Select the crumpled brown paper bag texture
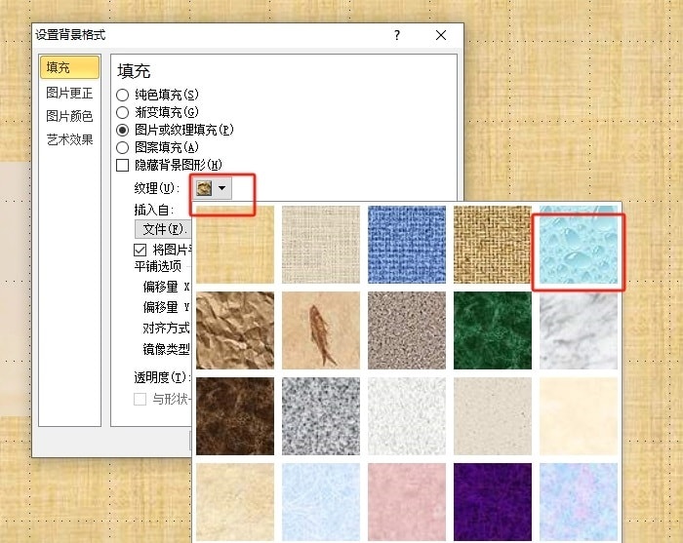 point(234,330)
